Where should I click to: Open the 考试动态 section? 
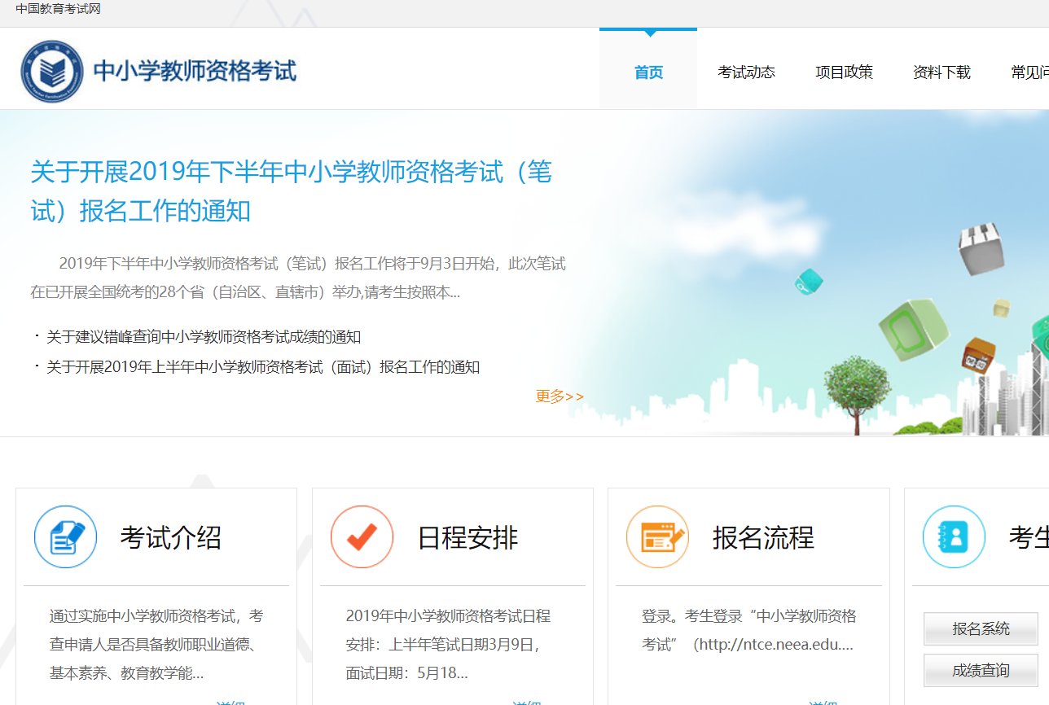coord(746,72)
